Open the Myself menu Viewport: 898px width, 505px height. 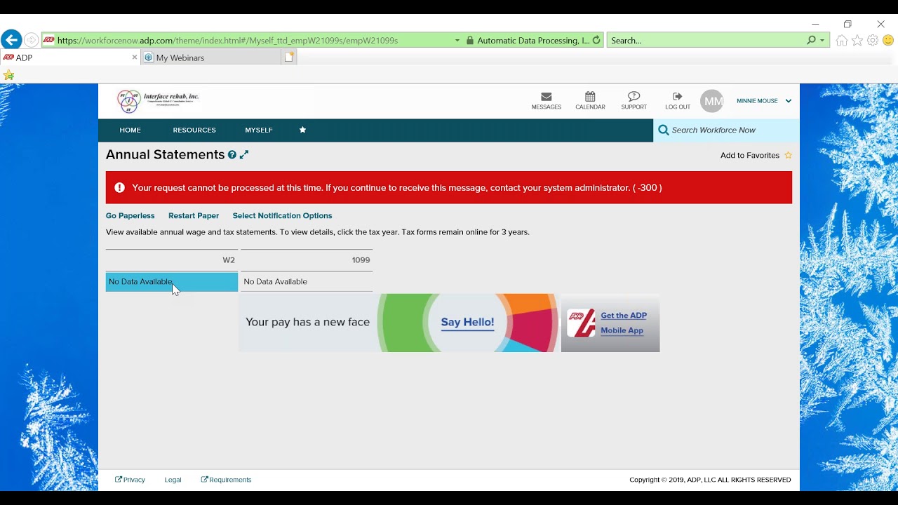[259, 130]
